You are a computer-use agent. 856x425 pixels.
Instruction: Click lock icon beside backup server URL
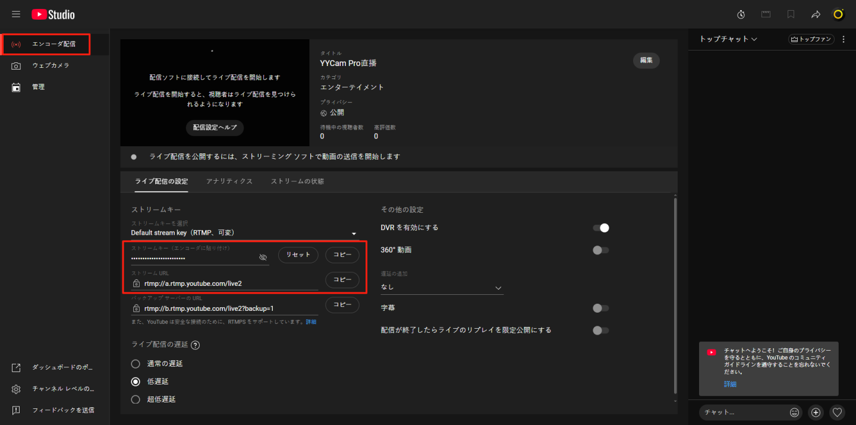(136, 308)
